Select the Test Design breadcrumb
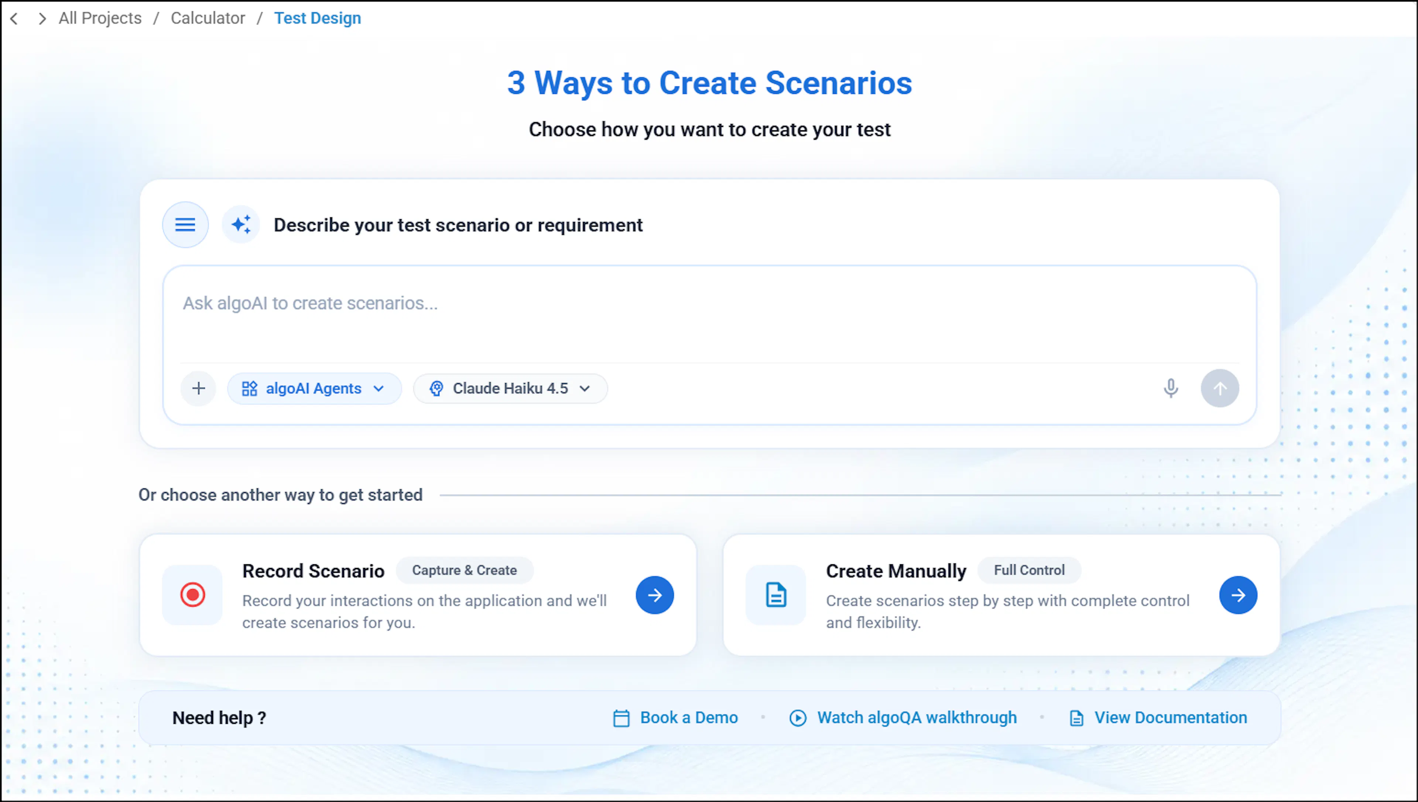1418x802 pixels. point(318,18)
